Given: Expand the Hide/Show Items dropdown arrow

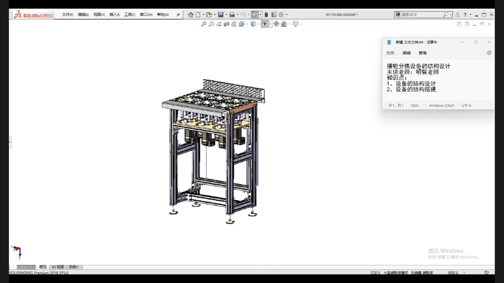Looking at the screenshot, I should pos(270,24).
